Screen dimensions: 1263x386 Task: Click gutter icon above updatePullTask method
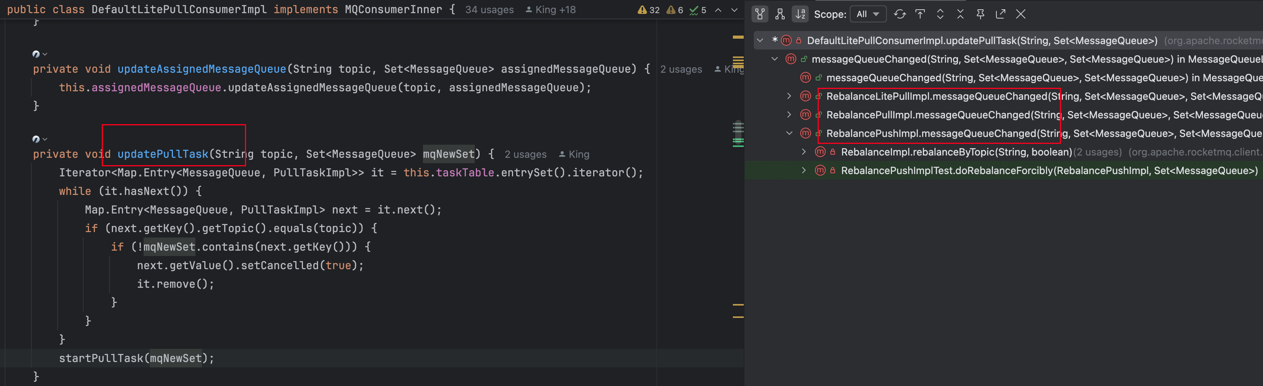pyautogui.click(x=36, y=139)
